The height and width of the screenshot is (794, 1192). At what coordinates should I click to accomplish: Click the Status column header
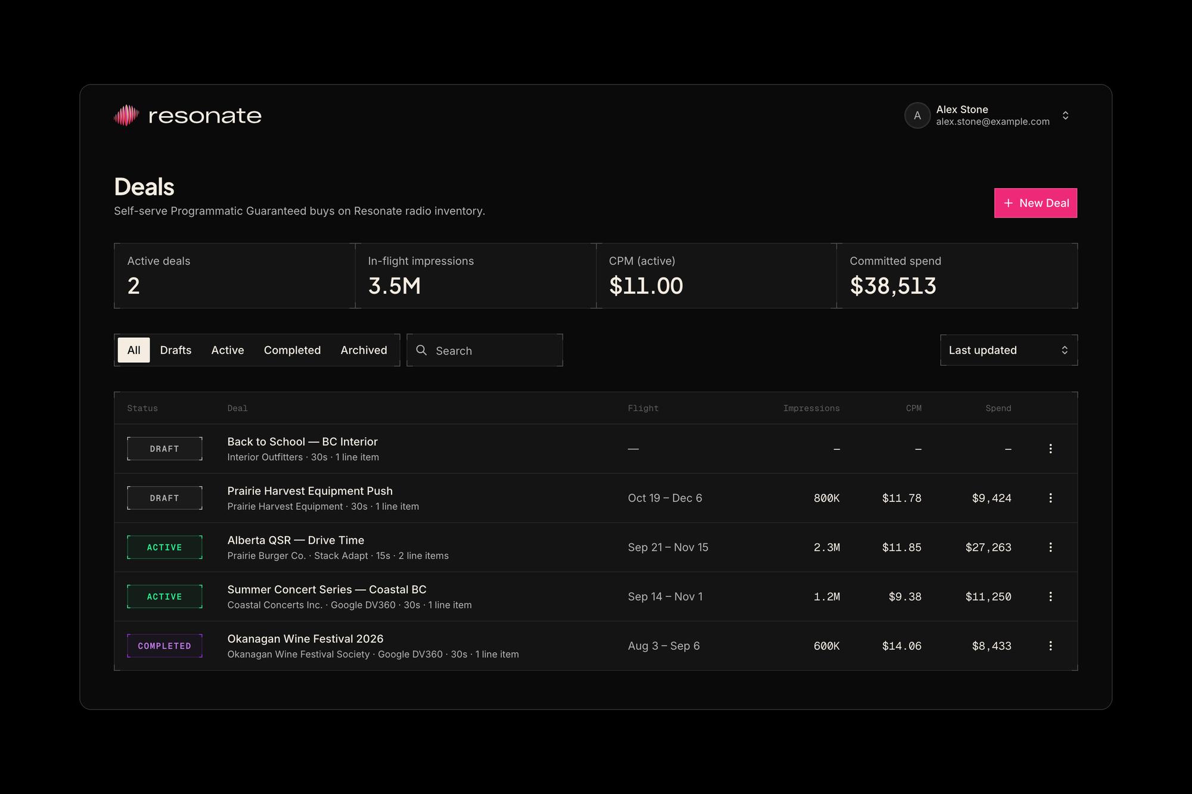(142, 408)
